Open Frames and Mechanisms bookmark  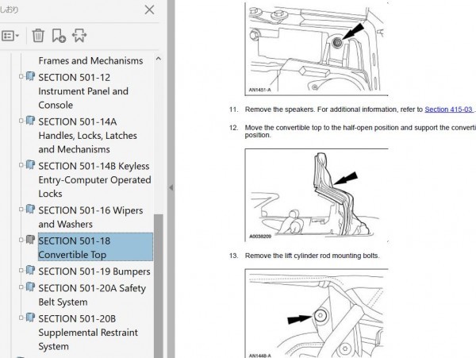coord(90,61)
